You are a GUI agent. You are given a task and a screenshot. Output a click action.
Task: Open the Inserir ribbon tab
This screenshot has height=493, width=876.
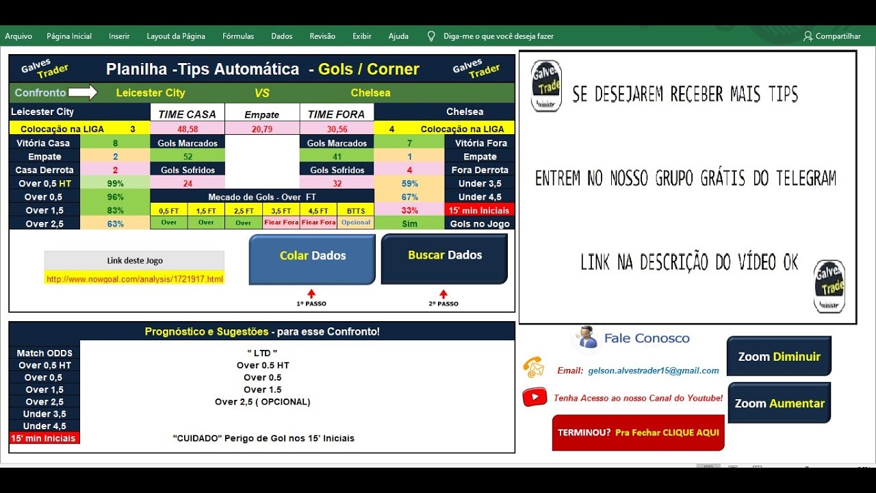(x=119, y=36)
